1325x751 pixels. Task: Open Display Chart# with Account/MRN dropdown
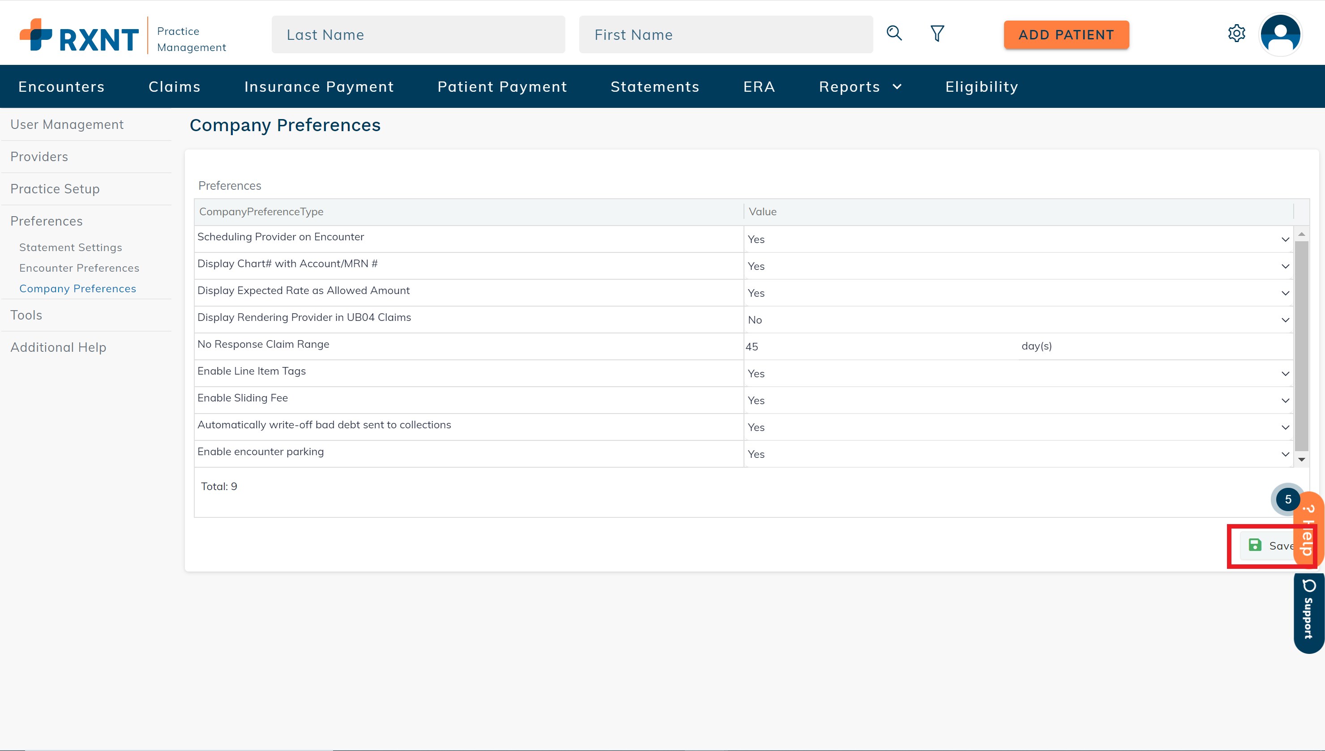[x=1018, y=266]
